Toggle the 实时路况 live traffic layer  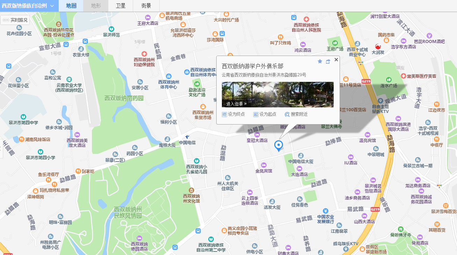[x=15, y=20]
